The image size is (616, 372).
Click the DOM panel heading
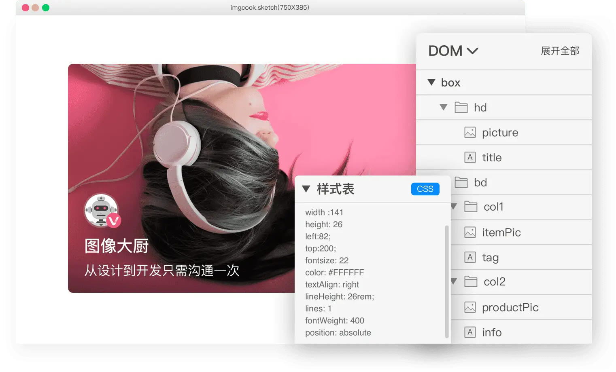[445, 51]
